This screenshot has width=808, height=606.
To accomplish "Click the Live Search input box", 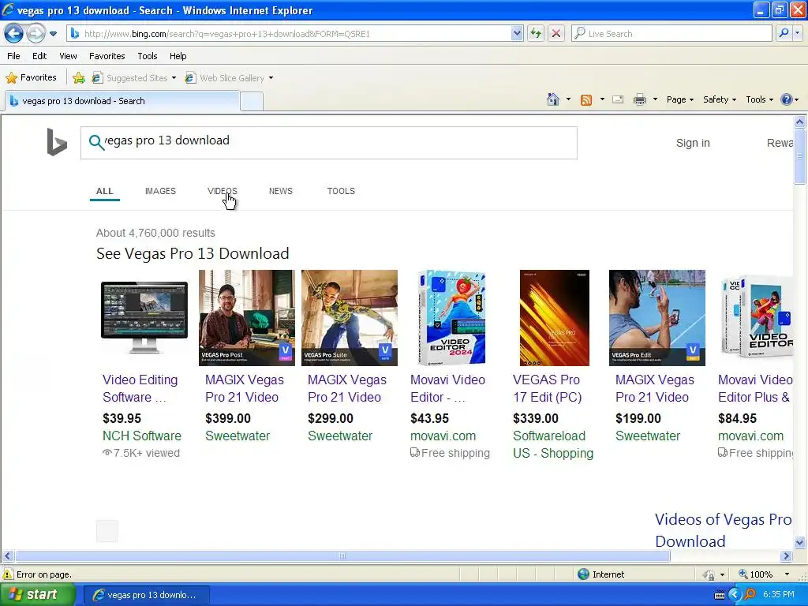I will 671,34.
